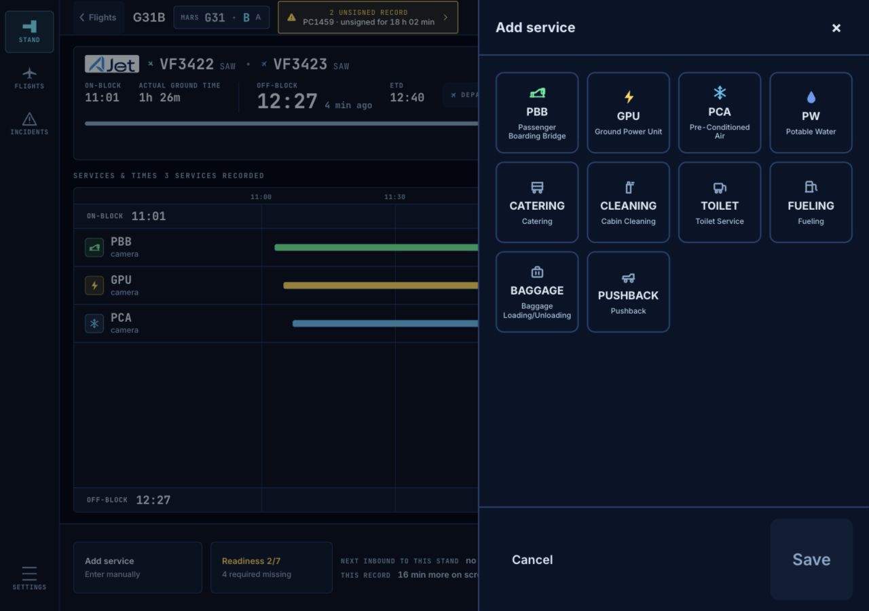Add the Catering service tile
Screen dimensions: 869x611
click(x=537, y=202)
